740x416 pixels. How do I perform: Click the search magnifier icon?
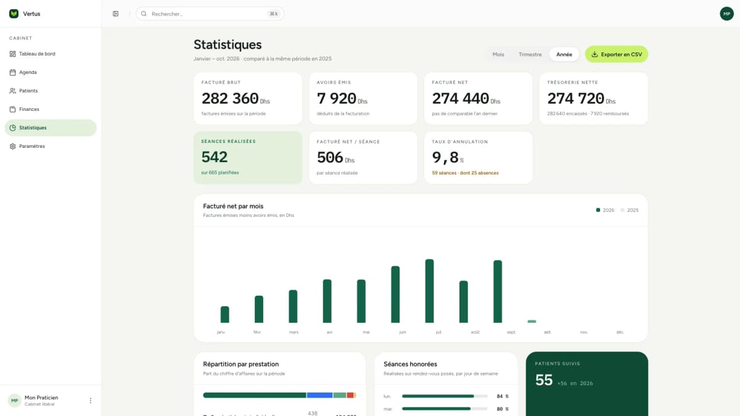tap(144, 14)
